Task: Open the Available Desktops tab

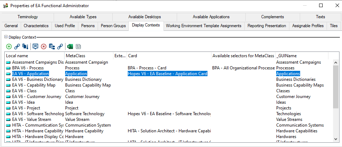Action: coord(145,17)
